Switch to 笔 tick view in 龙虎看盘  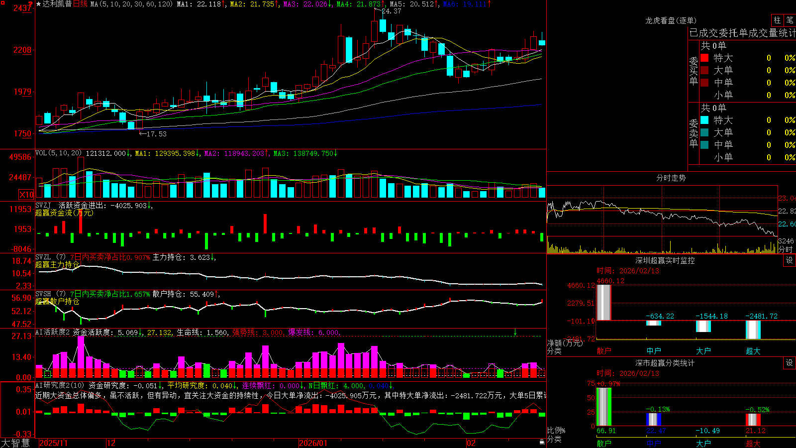tap(790, 20)
